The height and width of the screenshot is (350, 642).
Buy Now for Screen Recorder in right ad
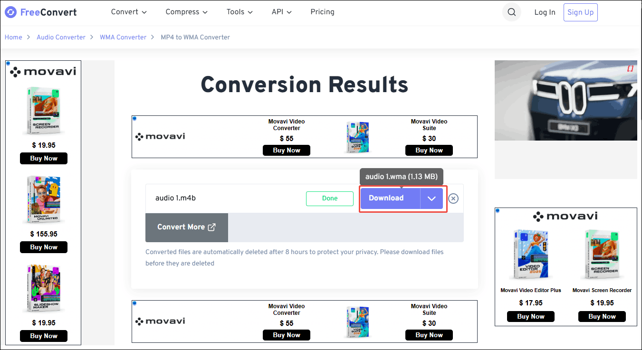click(602, 316)
